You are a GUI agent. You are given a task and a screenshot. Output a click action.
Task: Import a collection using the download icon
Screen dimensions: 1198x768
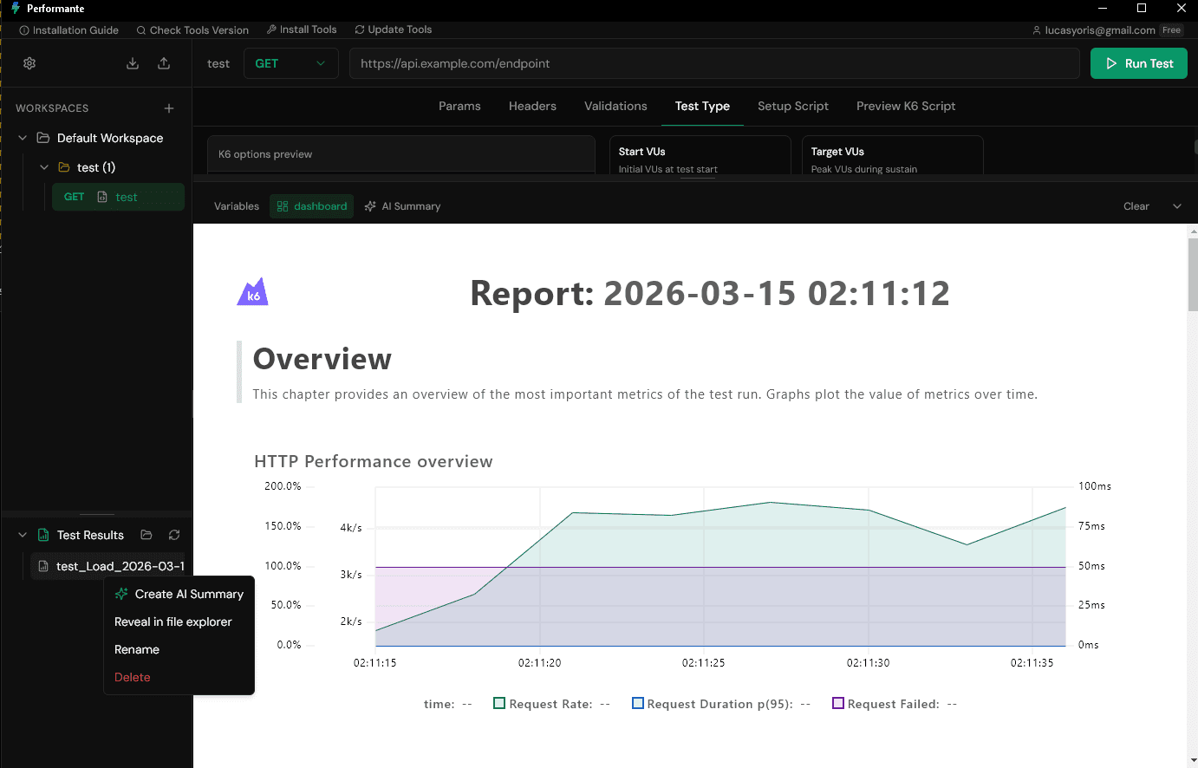tap(132, 63)
